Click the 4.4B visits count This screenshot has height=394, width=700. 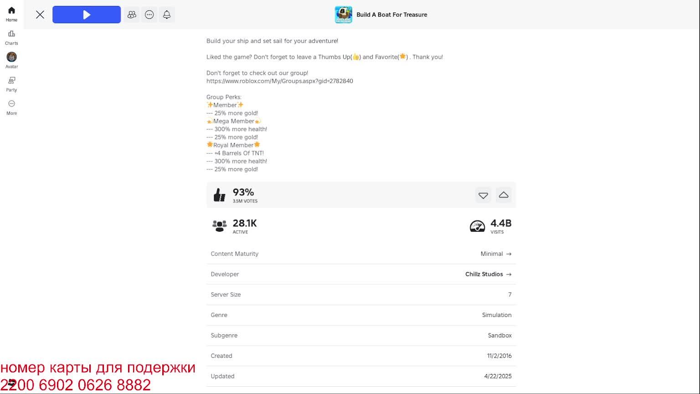coord(501,223)
